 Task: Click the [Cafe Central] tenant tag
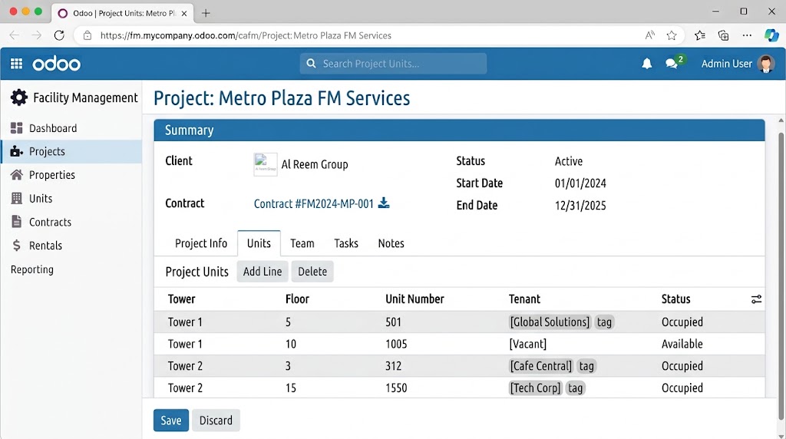[x=541, y=366]
